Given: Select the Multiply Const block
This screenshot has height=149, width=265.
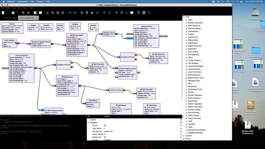Looking at the screenshot, I should coord(108,34).
